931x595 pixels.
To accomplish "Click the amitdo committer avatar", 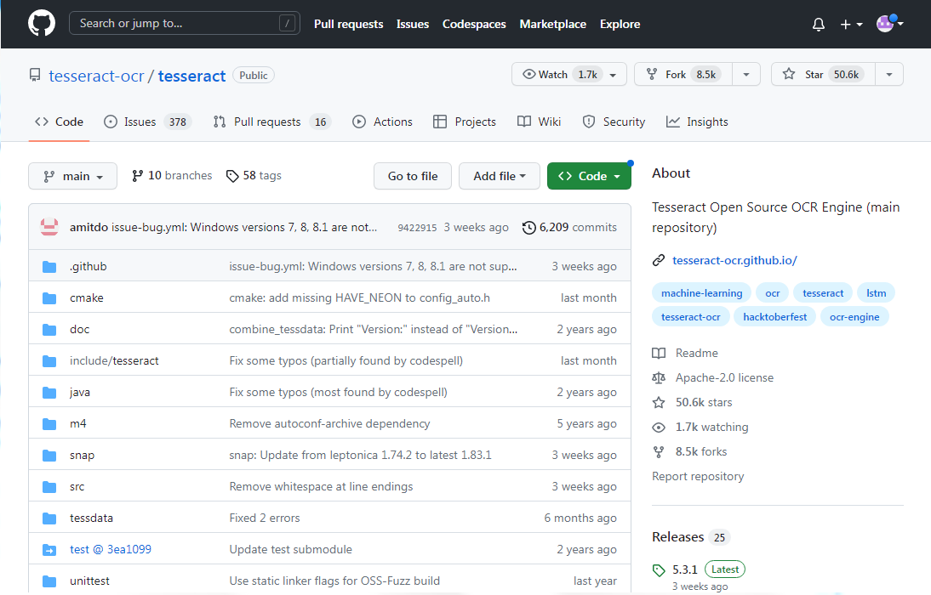I will pyautogui.click(x=49, y=227).
